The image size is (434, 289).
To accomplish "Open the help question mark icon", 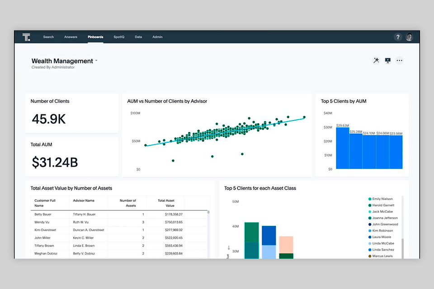I will [x=398, y=37].
